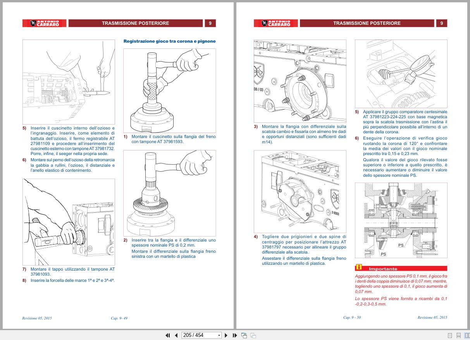470x340 pixels.
Task: Click the differential on flange hammer illustration
Action: tap(169, 193)
